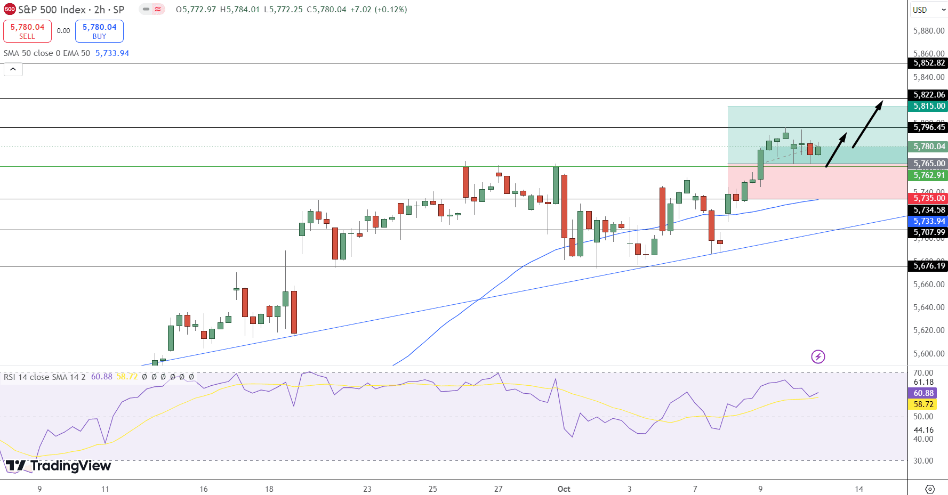Click the 0.00 spread value

coord(63,31)
